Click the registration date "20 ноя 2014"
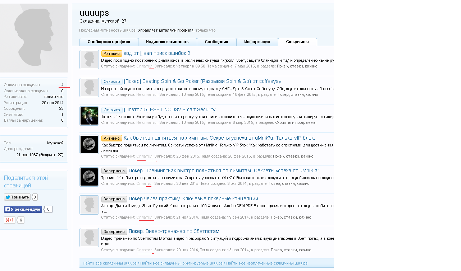This screenshot has height=271, width=461. tap(53, 103)
